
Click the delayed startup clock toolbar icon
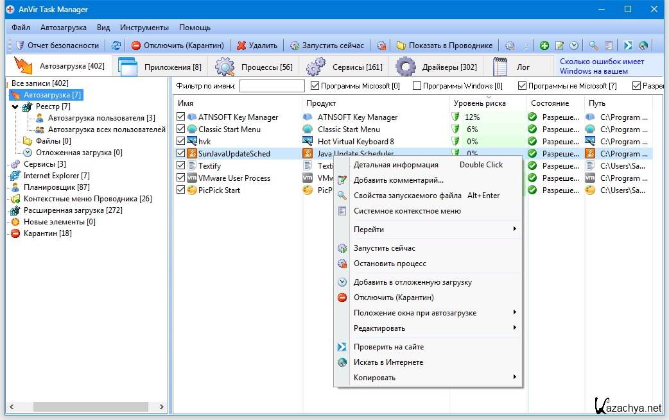pyautogui.click(x=574, y=46)
